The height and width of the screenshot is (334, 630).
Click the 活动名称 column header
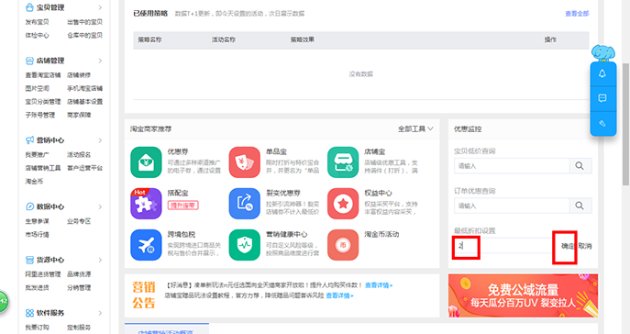tap(224, 39)
